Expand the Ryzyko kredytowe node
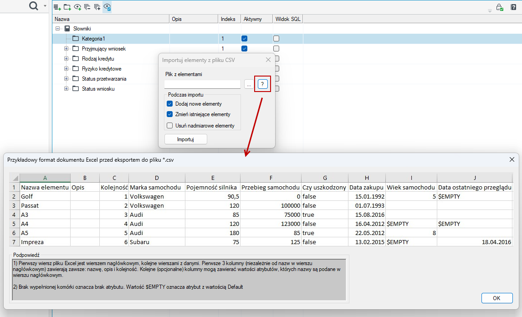 [x=66, y=69]
